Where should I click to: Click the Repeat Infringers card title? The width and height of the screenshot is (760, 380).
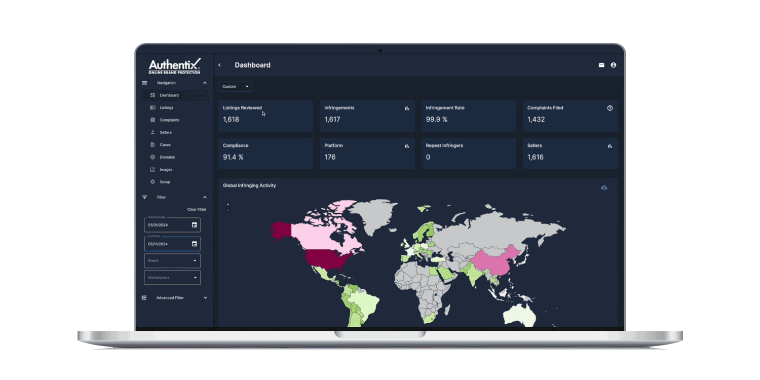click(444, 146)
